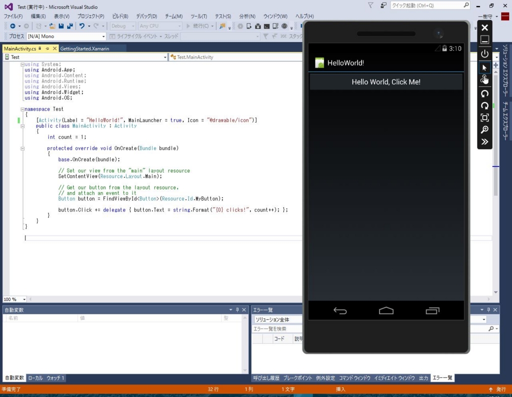This screenshot has height=397, width=512.
Task: Open the device log phone icon
Action: 275,26
